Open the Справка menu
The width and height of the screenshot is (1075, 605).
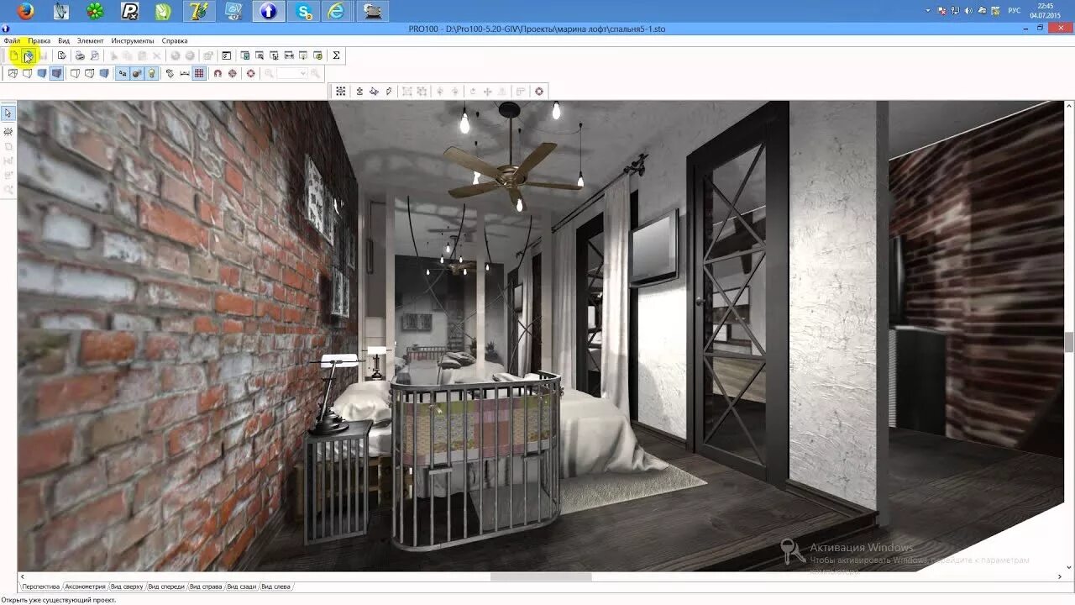coord(175,40)
